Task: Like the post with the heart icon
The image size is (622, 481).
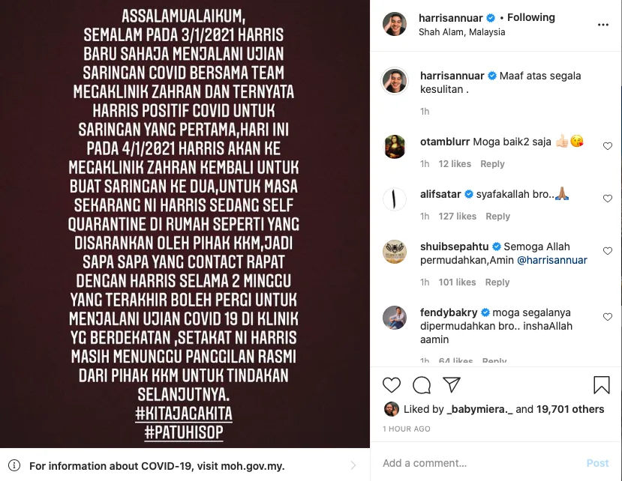Action: tap(392, 384)
